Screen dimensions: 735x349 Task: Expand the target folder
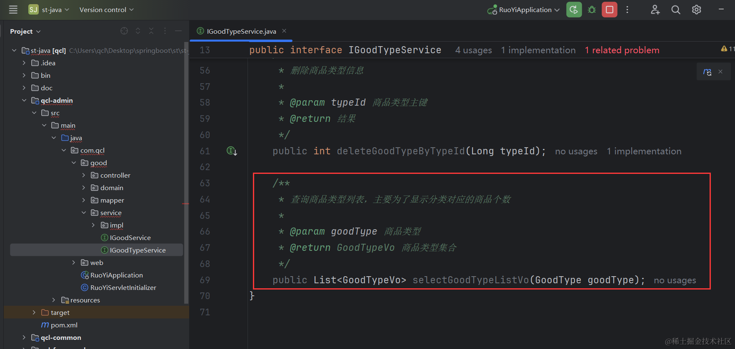[34, 312]
